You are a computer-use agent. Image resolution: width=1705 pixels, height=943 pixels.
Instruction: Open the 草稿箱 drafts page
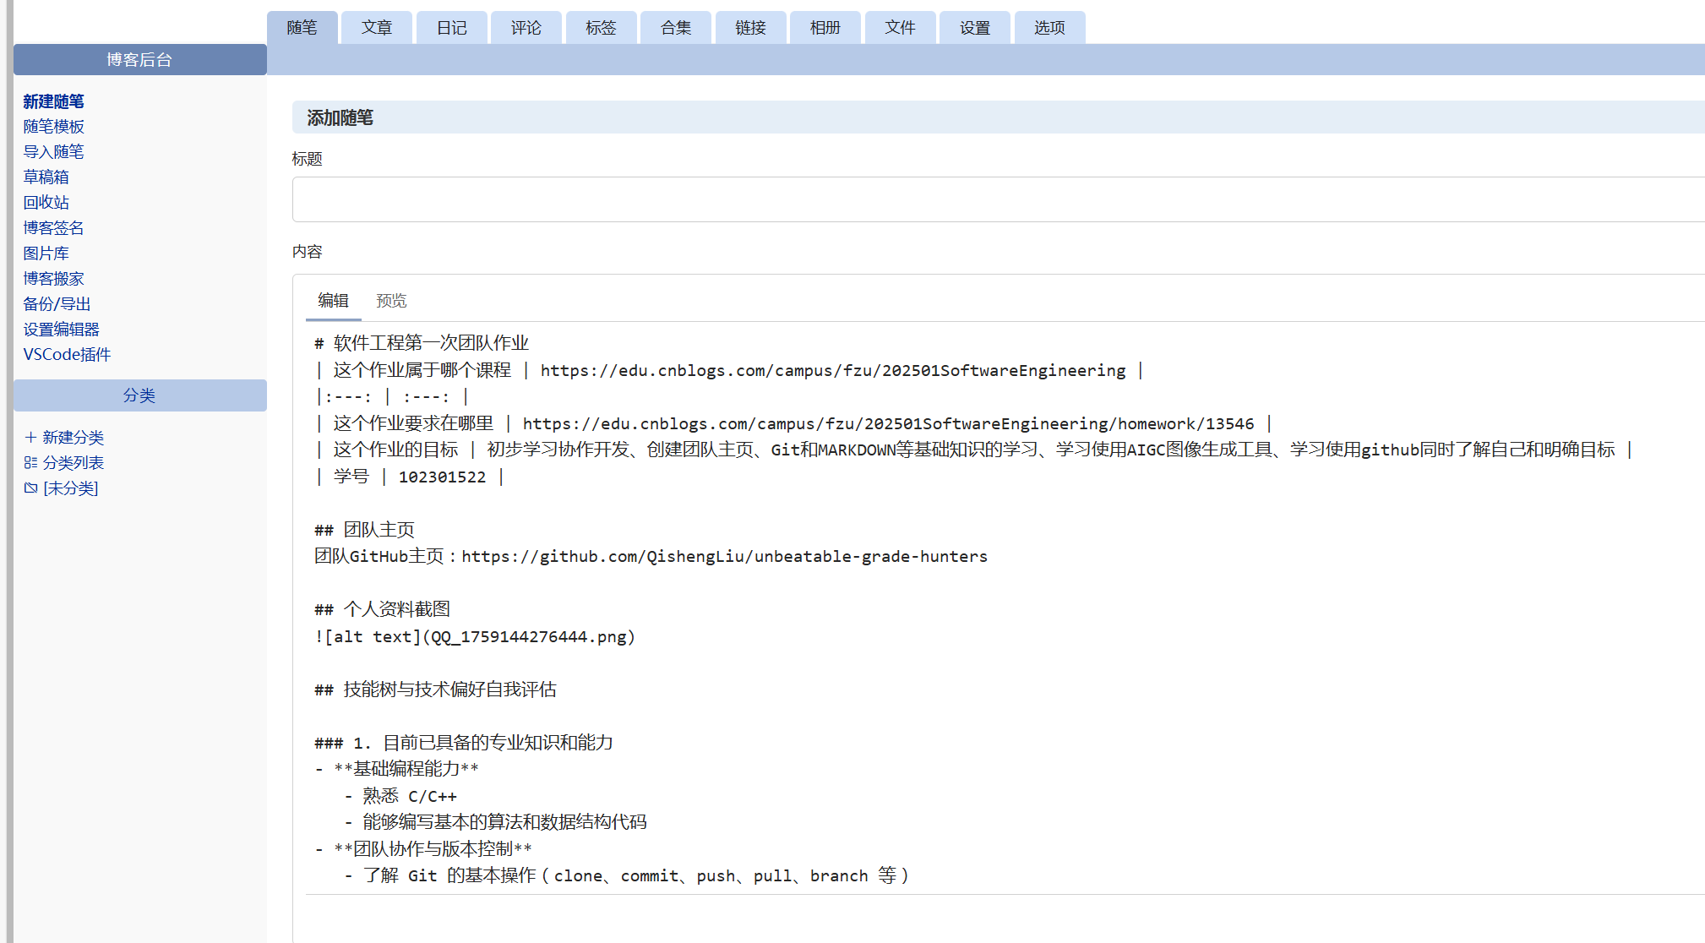coord(46,177)
